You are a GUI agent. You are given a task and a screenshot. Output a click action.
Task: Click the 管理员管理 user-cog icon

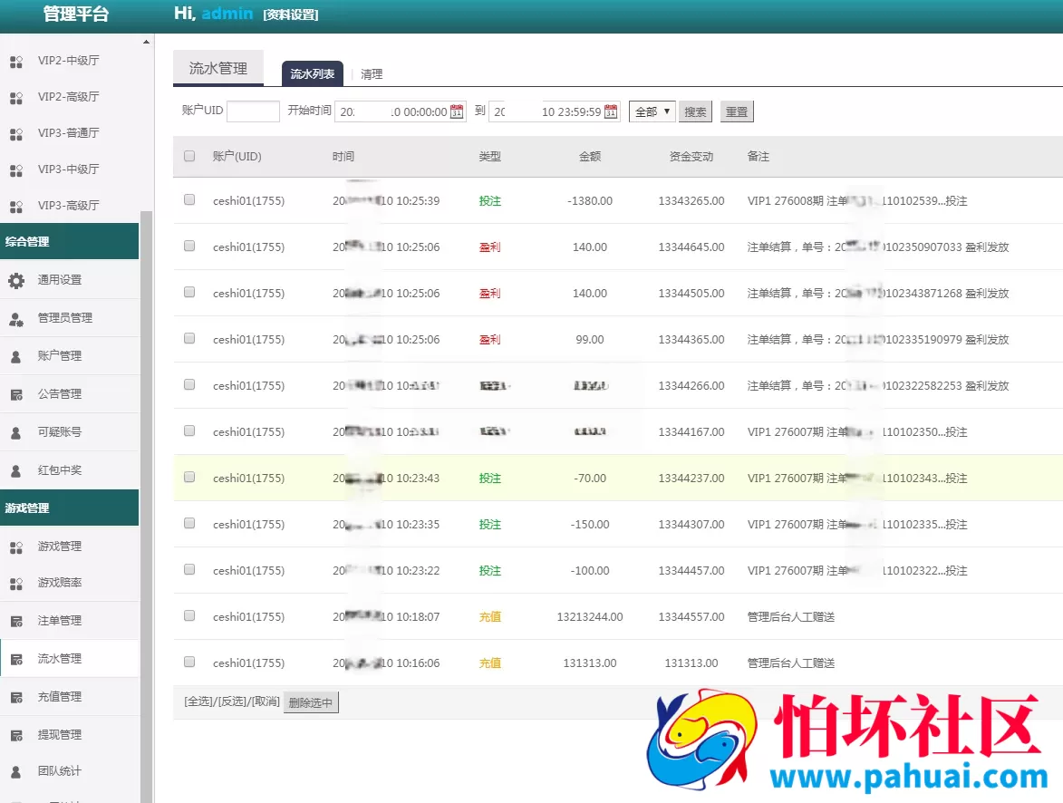pos(16,319)
